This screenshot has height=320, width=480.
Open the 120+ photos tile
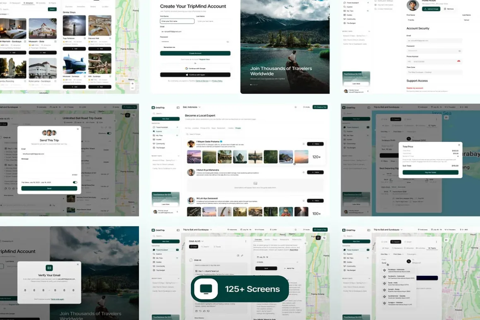pos(317,157)
